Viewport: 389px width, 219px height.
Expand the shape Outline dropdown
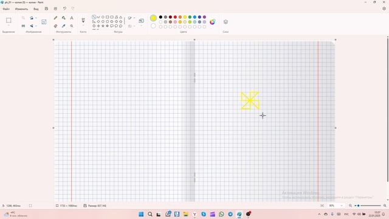[x=134, y=18]
